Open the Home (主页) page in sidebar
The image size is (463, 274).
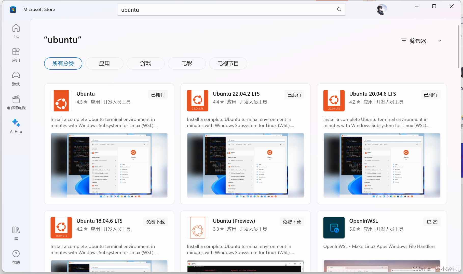(16, 31)
